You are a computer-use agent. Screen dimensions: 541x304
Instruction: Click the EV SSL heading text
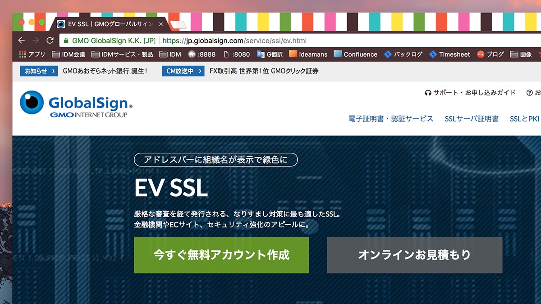(171, 187)
